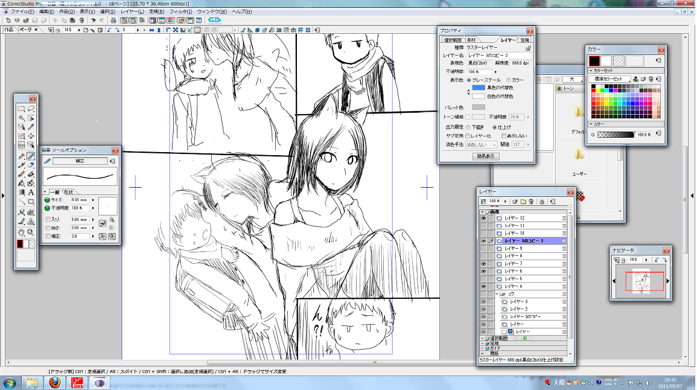Select the rectangular marquee tool
This screenshot has width=697, height=390.
21,109
